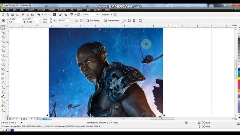Select the Zoom tool in toolbox
Viewport: 240px width, 135px height.
point(3,42)
